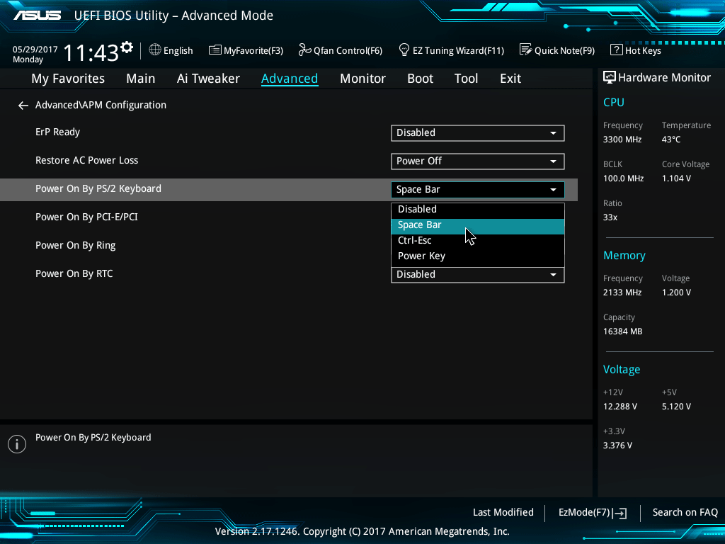Click the EzMode exit arrow icon

coord(620,513)
